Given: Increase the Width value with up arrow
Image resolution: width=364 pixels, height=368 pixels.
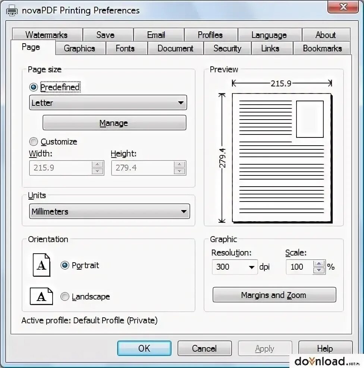Looking at the screenshot, I should 97,164.
